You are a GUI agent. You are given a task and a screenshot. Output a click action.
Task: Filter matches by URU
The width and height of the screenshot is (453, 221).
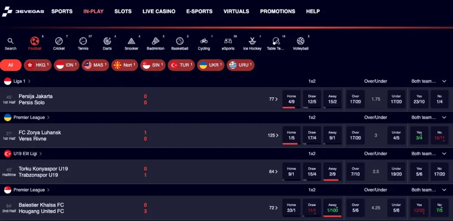(x=240, y=65)
